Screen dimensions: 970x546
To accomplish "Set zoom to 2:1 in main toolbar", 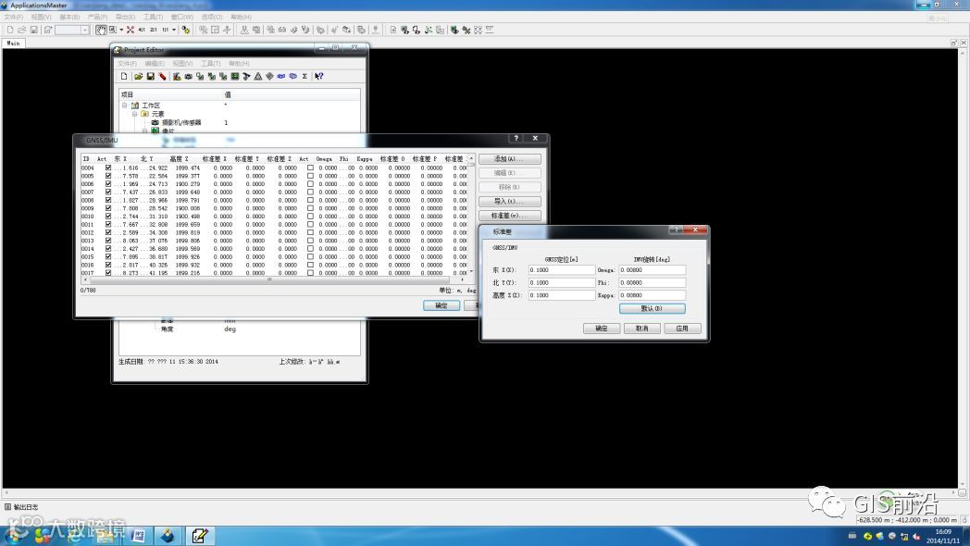I will (154, 30).
